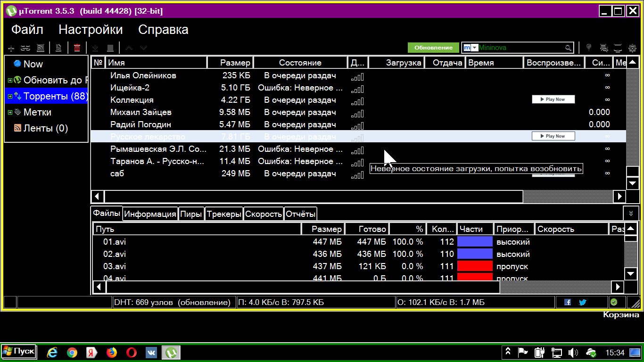
Task: Click the power battery tray icon
Action: coord(539,352)
